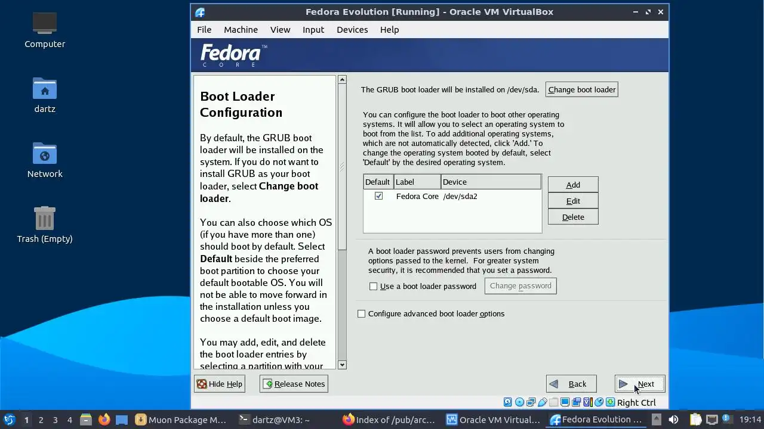Click Edit for the boot entry
This screenshot has width=764, height=429.
[573, 201]
